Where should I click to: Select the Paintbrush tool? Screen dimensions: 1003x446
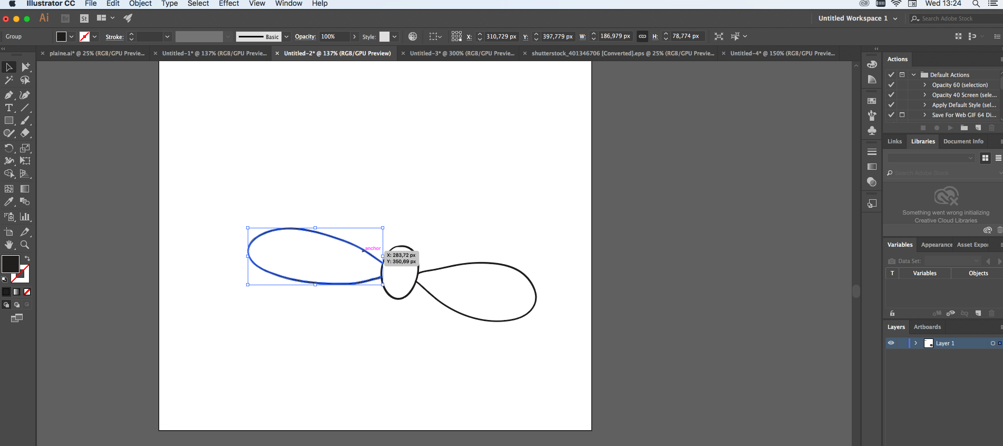pos(25,121)
